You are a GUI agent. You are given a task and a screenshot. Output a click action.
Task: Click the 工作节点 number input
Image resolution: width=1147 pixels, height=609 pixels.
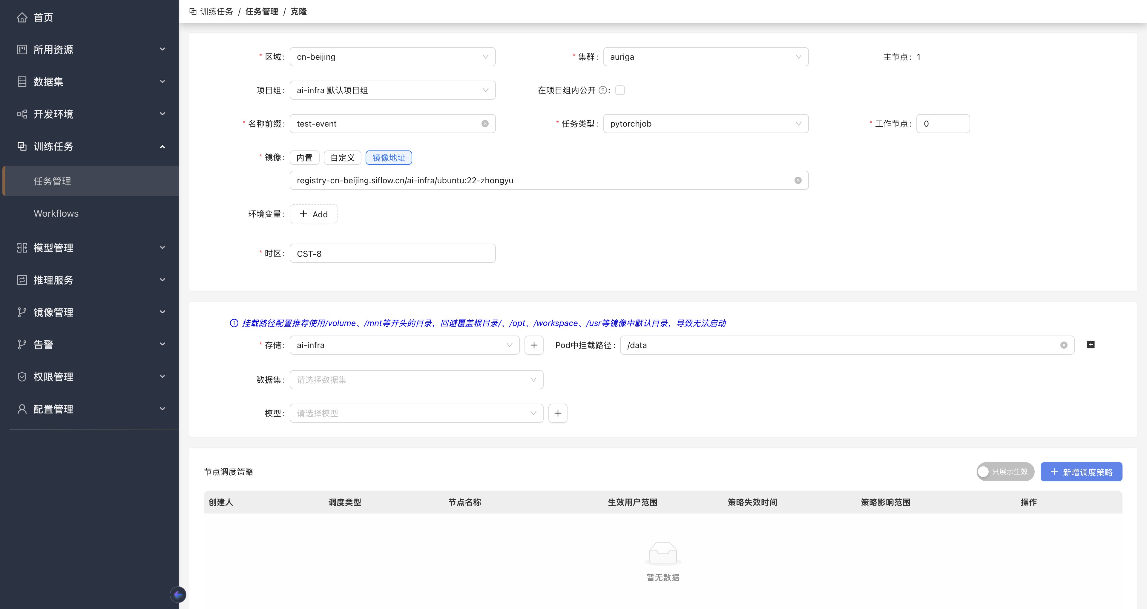(x=943, y=124)
